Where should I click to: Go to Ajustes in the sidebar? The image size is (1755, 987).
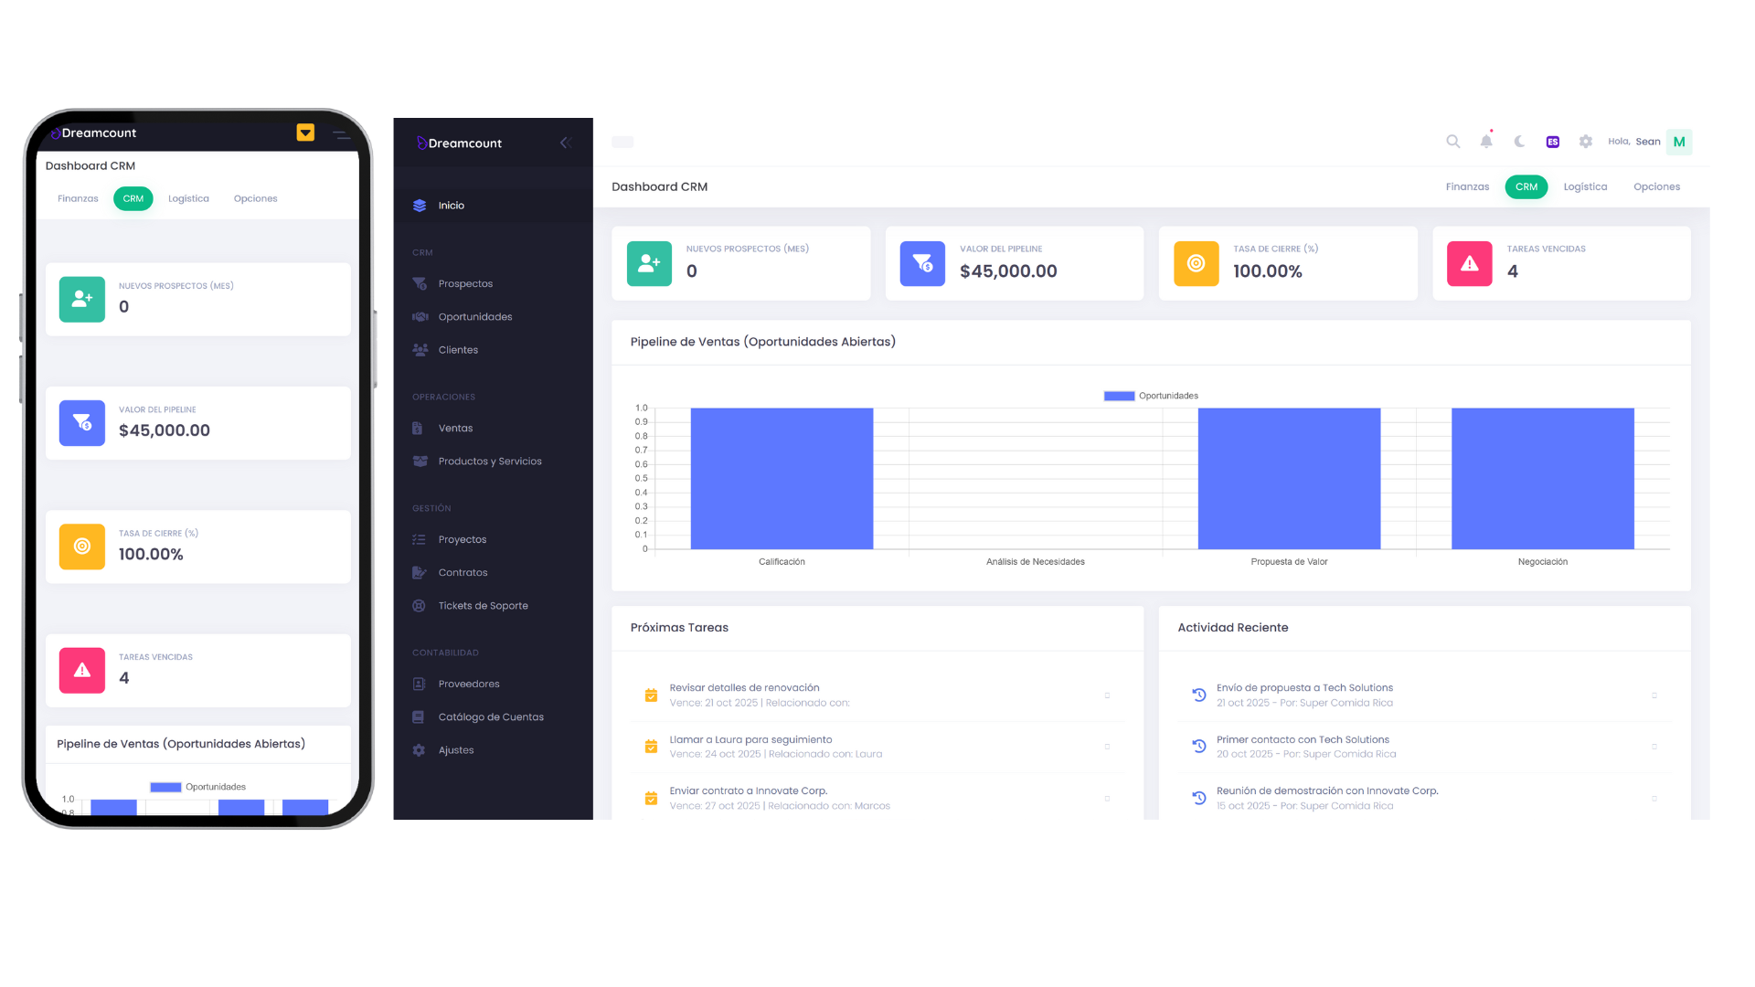455,749
